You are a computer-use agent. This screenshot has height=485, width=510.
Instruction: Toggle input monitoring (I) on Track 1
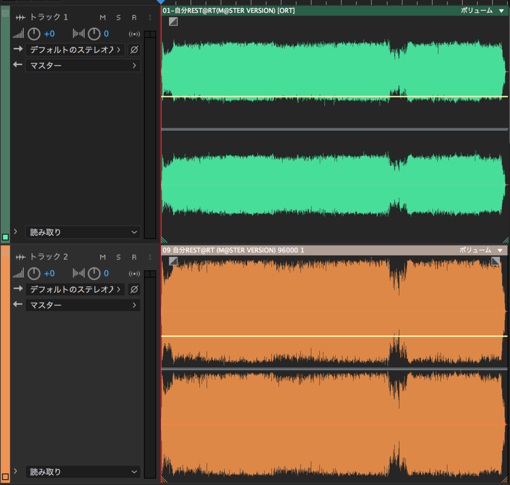pos(149,17)
